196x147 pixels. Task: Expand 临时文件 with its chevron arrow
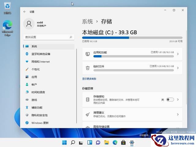[178, 68]
